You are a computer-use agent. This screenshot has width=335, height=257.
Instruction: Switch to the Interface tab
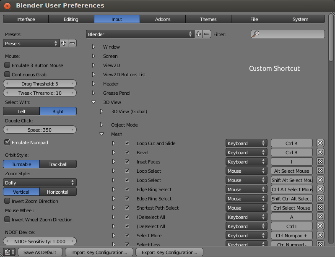[26, 19]
